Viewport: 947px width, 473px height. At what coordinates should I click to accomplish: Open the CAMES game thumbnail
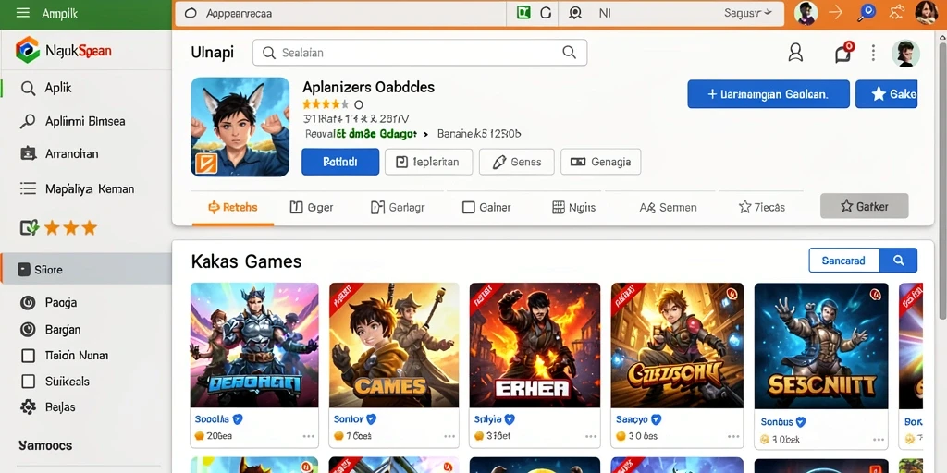[x=394, y=346]
